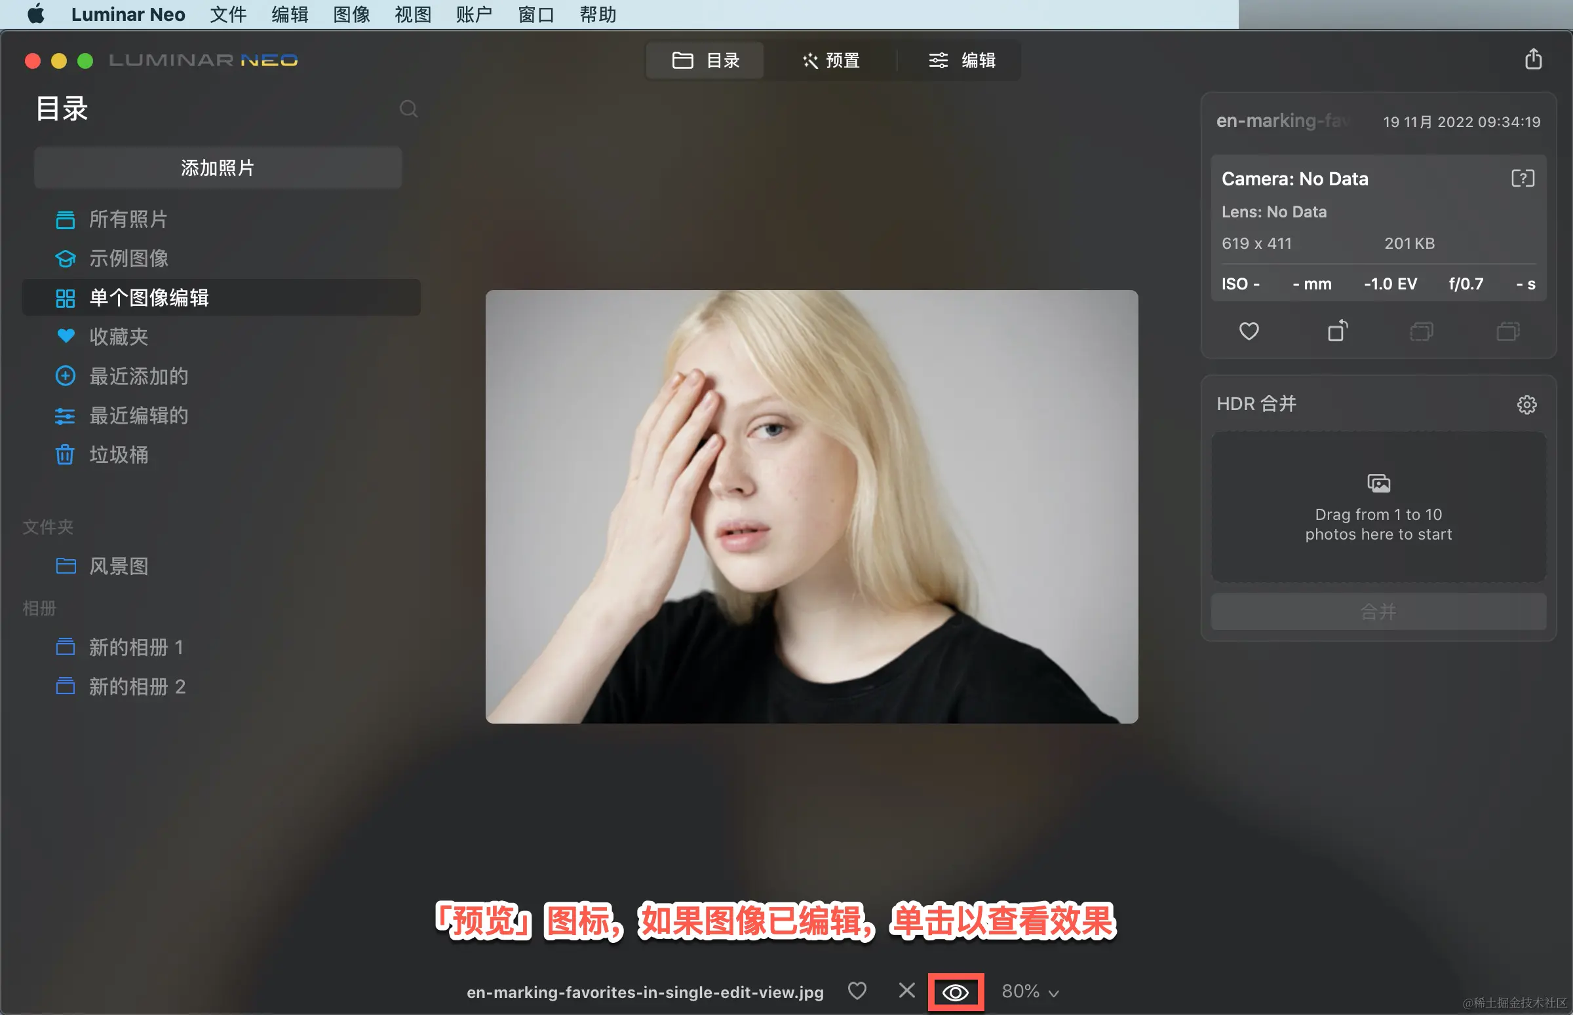Click the 添加照片 button
Image resolution: width=1573 pixels, height=1015 pixels.
tap(218, 168)
